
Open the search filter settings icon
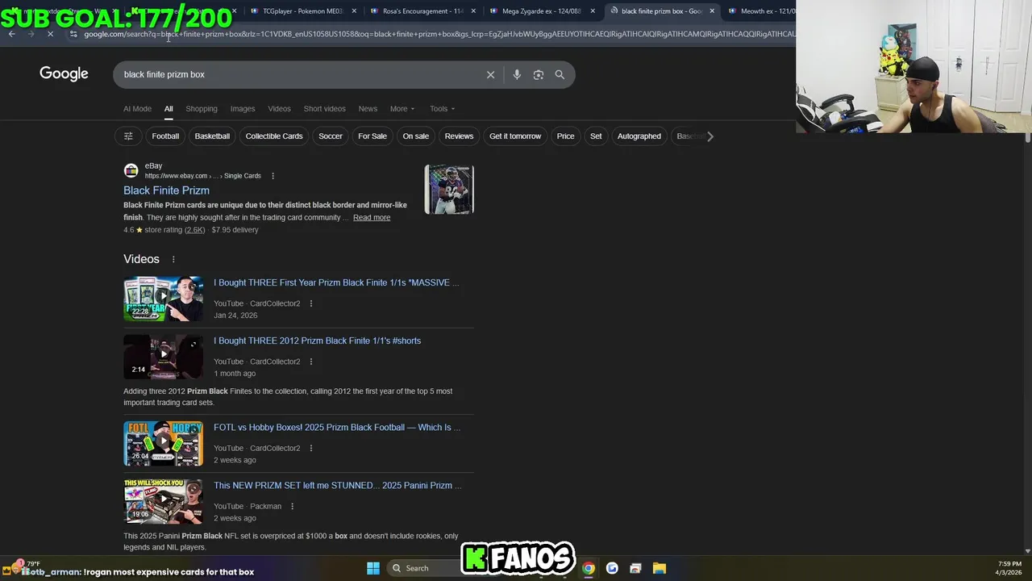pos(128,136)
